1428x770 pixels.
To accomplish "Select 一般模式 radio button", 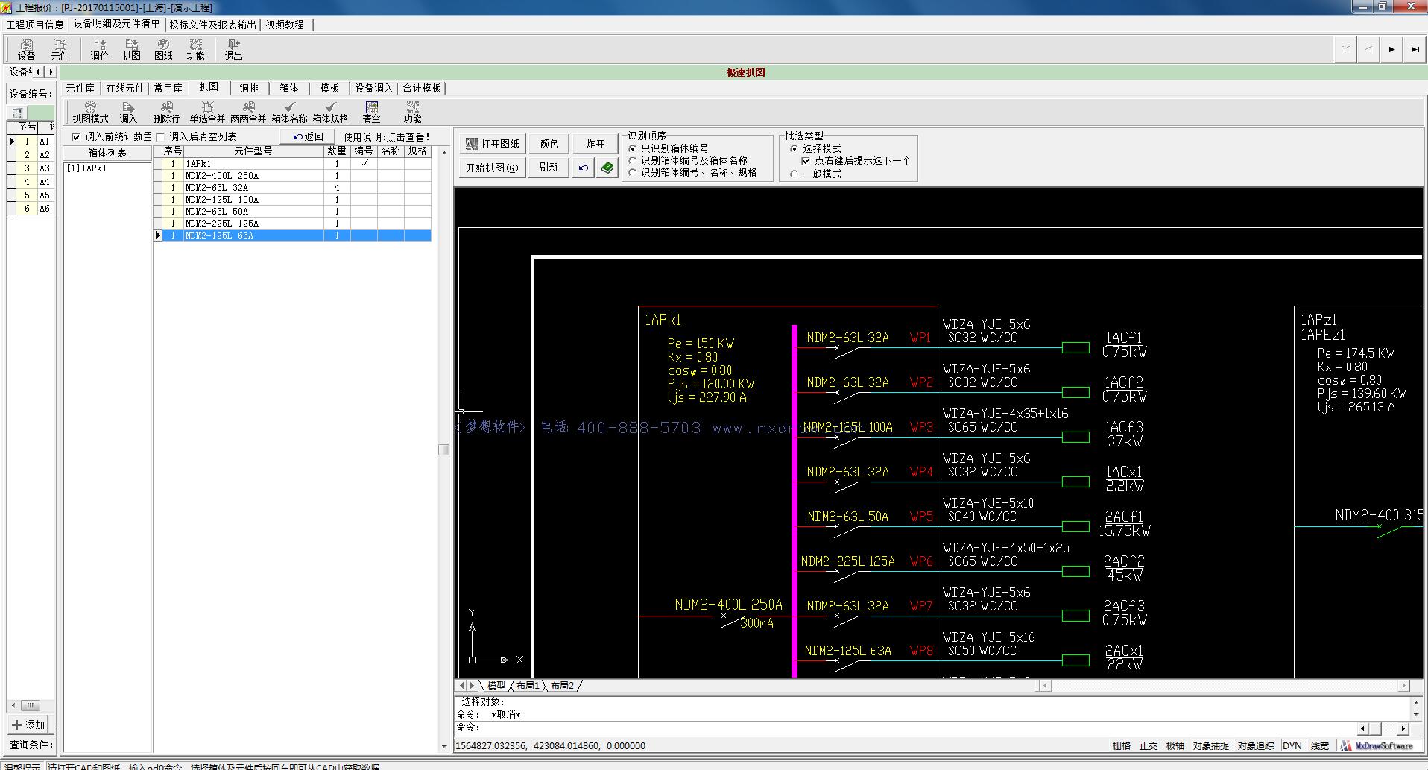I will (794, 174).
